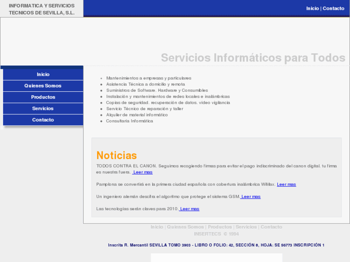Select Contacto in the sidebar menu

[43, 120]
